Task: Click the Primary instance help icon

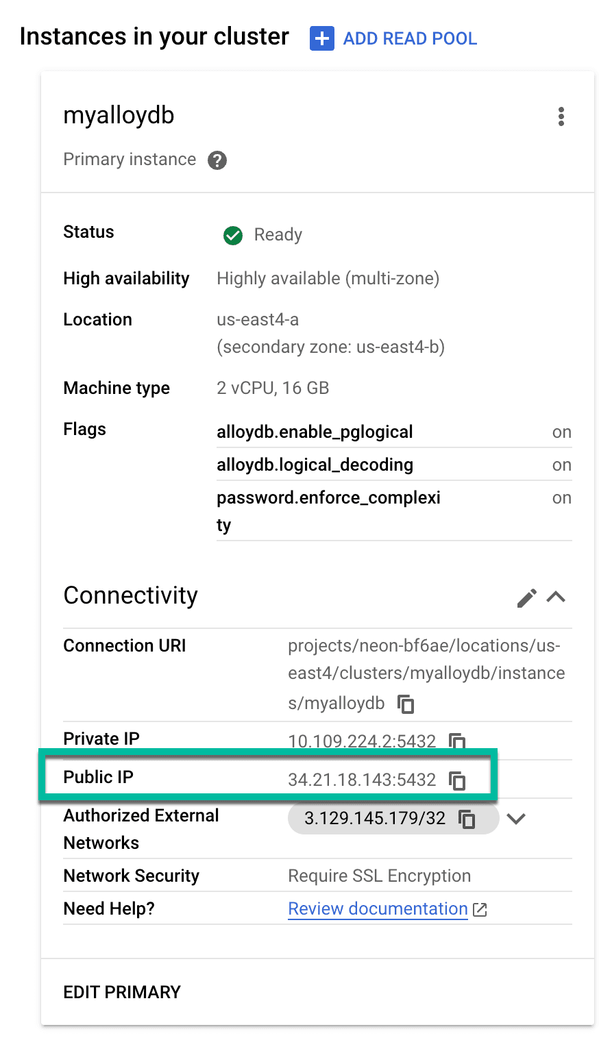Action: (217, 160)
